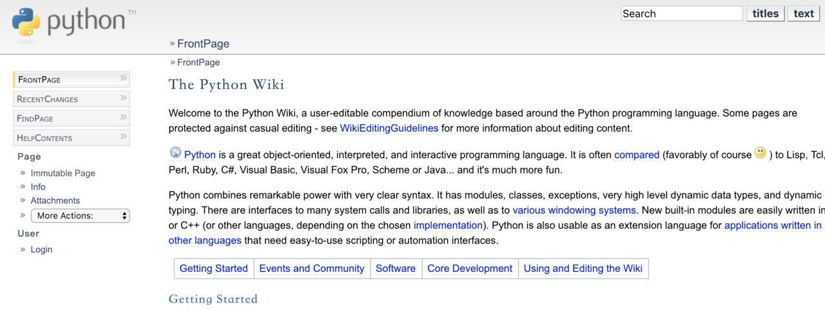Click the text search button
Image resolution: width=825 pixels, height=310 pixels.
[804, 14]
